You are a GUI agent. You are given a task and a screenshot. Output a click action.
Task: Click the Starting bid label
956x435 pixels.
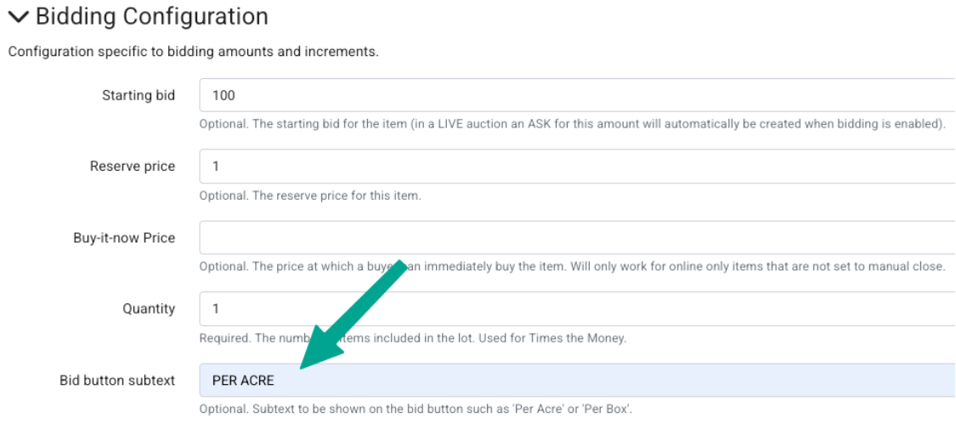point(139,95)
